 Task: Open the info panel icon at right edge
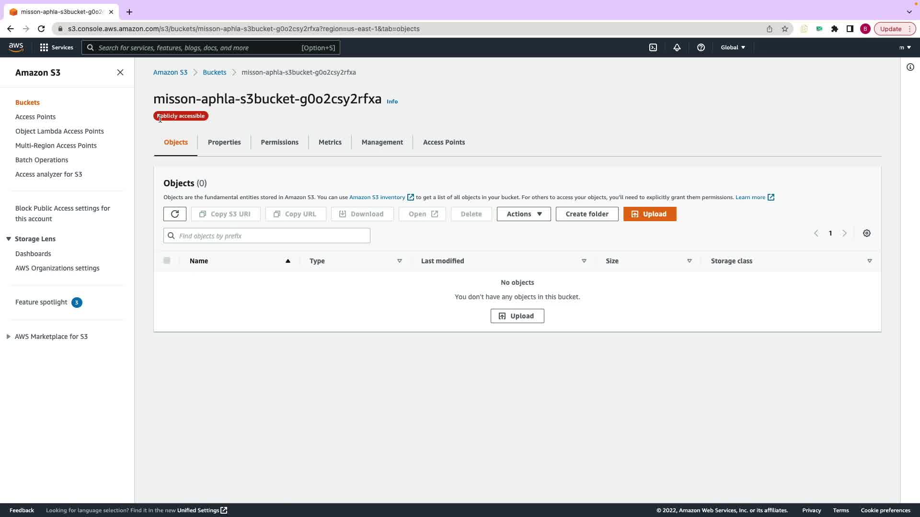(910, 67)
